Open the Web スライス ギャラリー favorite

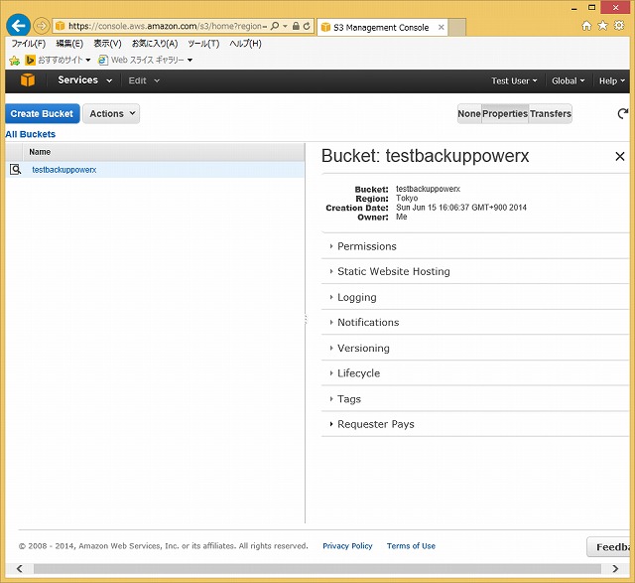(146, 60)
